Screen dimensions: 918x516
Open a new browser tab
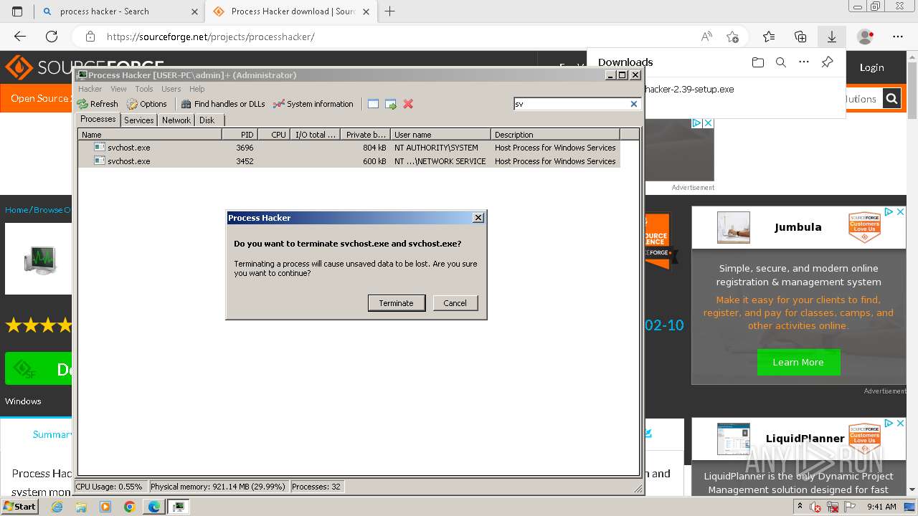click(x=390, y=11)
